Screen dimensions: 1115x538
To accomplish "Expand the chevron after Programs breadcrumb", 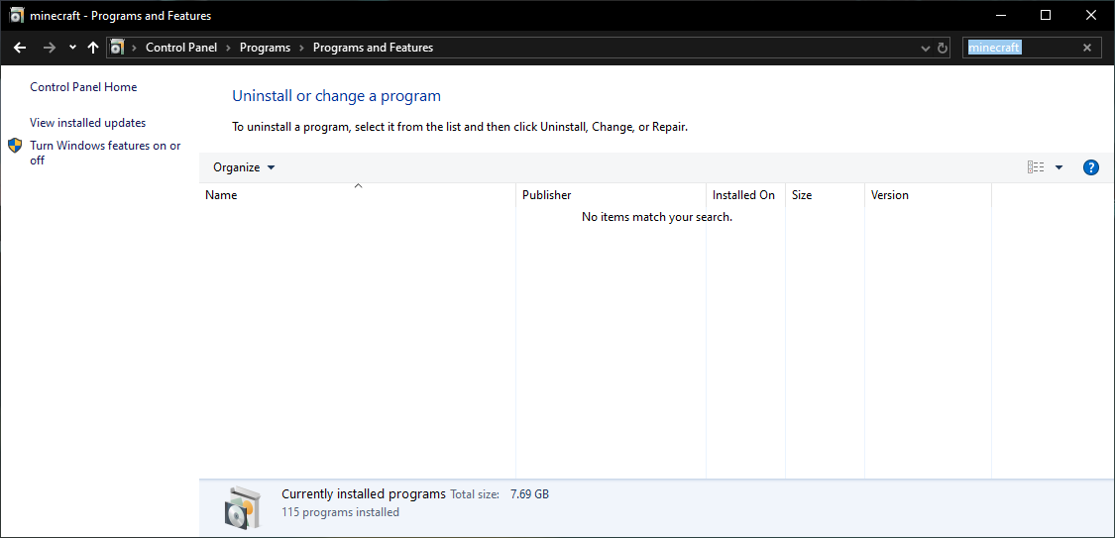I will tap(302, 48).
